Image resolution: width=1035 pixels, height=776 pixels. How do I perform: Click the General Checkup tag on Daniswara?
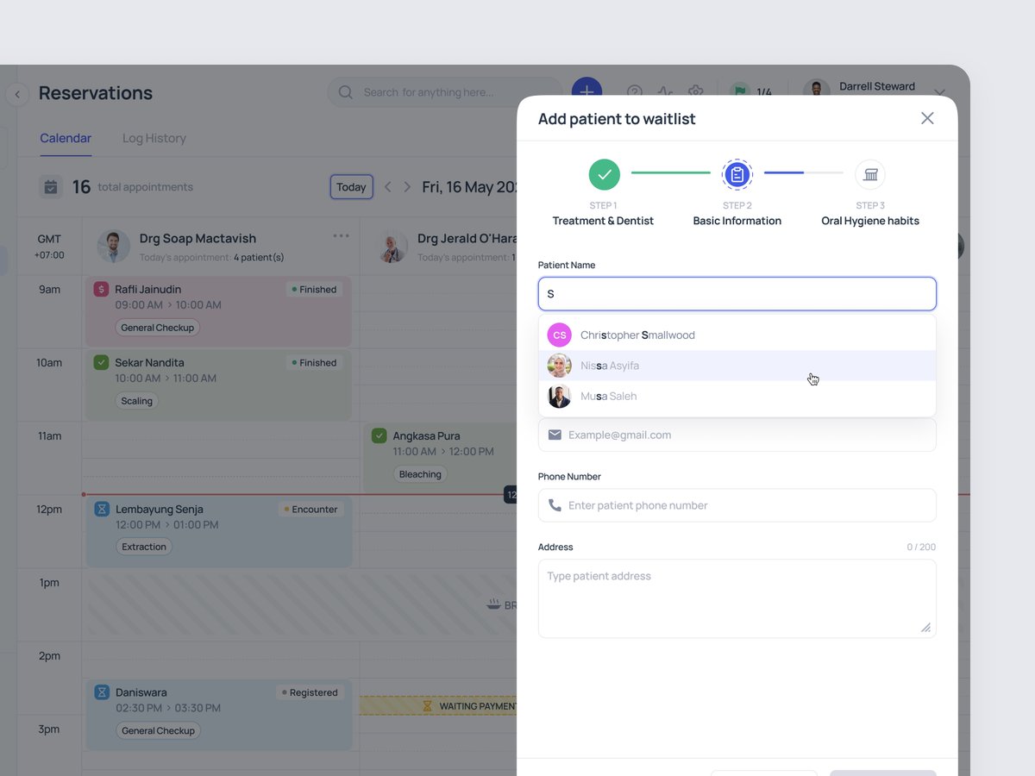pyautogui.click(x=158, y=730)
